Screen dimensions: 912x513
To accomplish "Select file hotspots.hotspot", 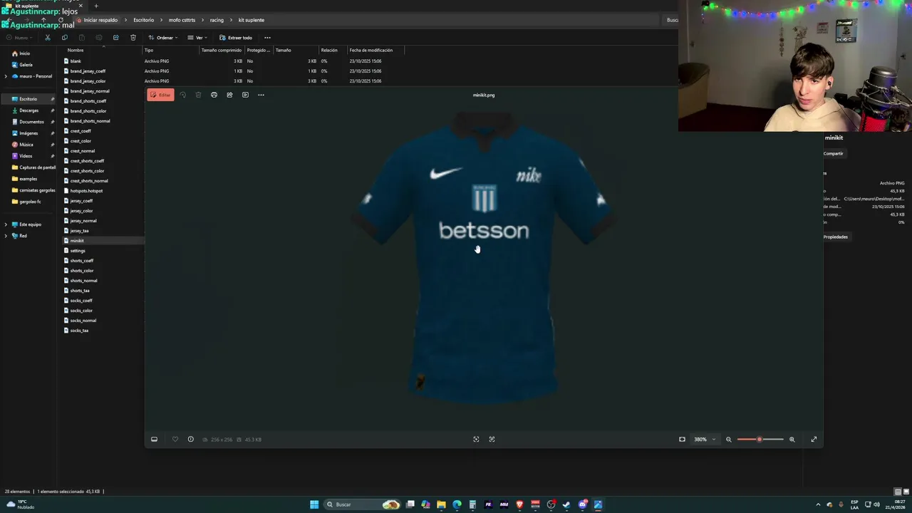I will pyautogui.click(x=86, y=191).
